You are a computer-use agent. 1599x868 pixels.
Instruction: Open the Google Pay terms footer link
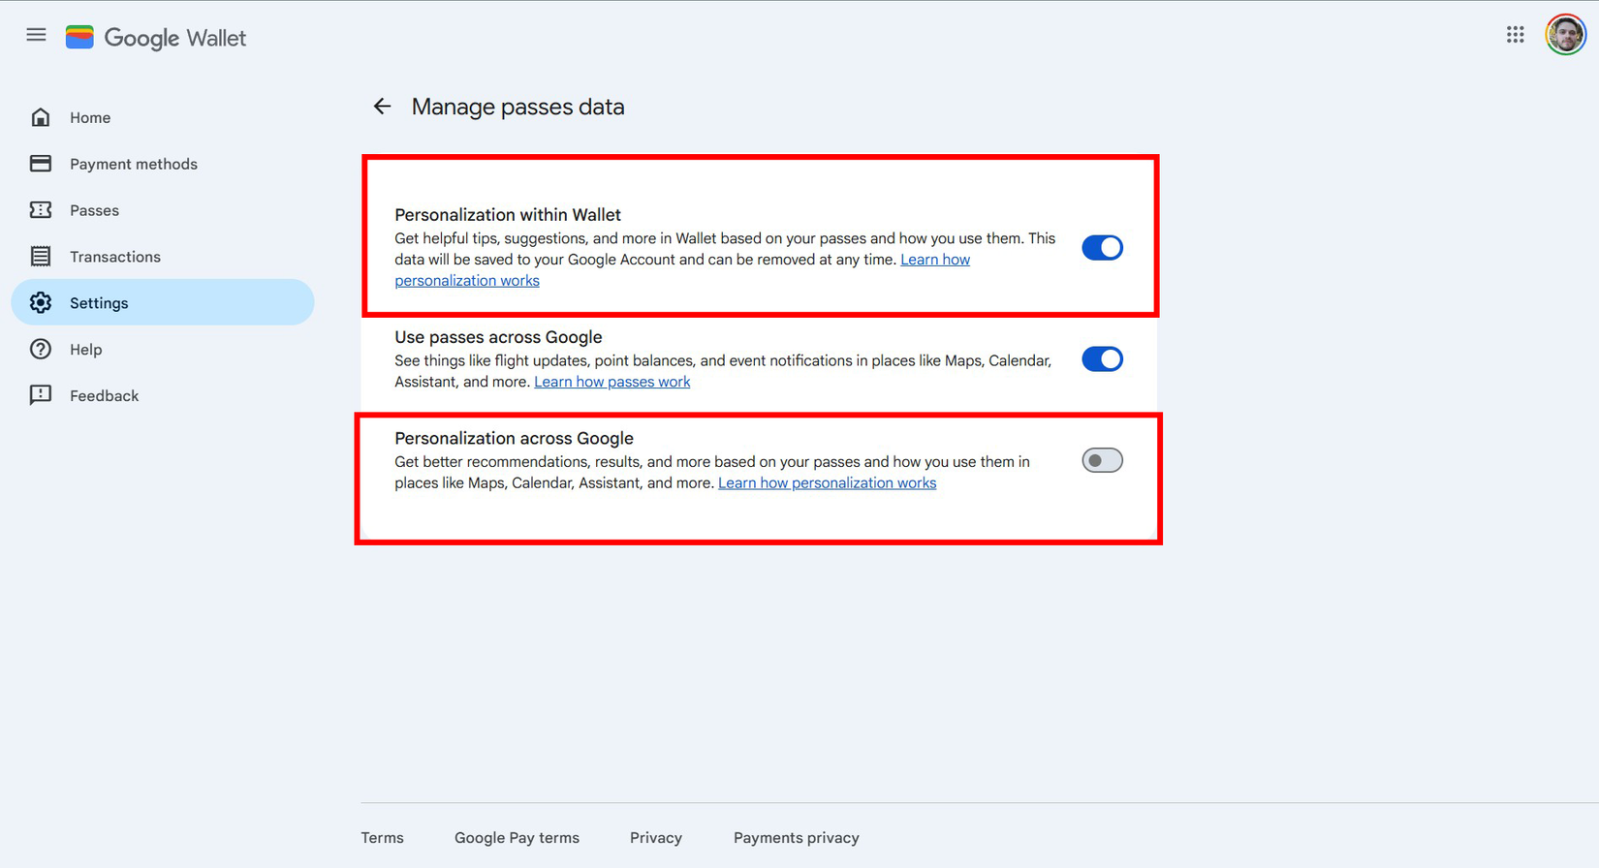[517, 838]
